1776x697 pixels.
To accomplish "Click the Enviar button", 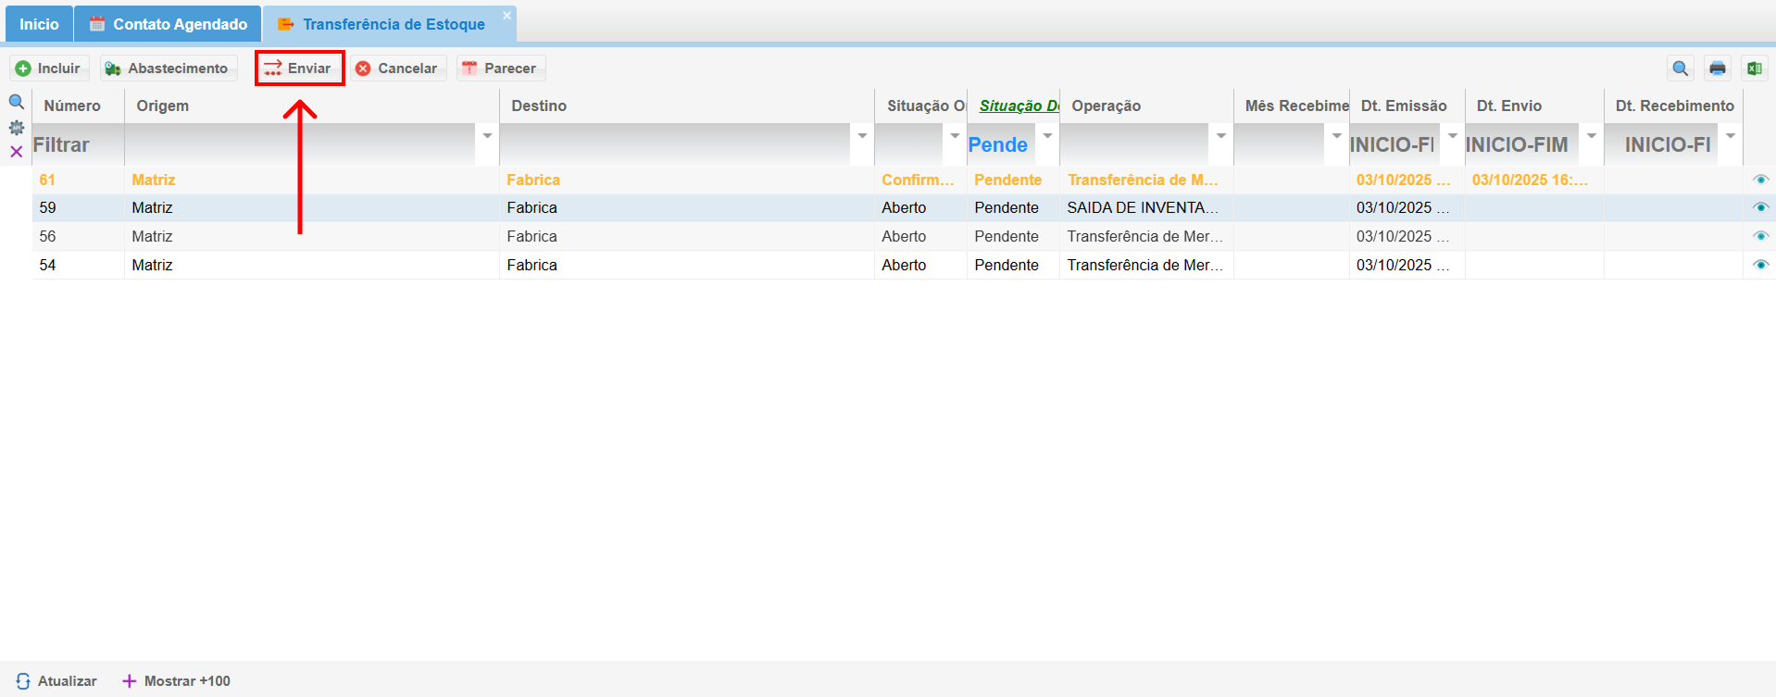I will pos(299,68).
